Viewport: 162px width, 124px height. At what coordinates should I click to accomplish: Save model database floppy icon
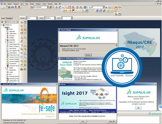[9, 7]
